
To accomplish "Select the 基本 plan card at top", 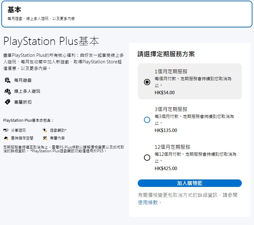I will point(127,14).
